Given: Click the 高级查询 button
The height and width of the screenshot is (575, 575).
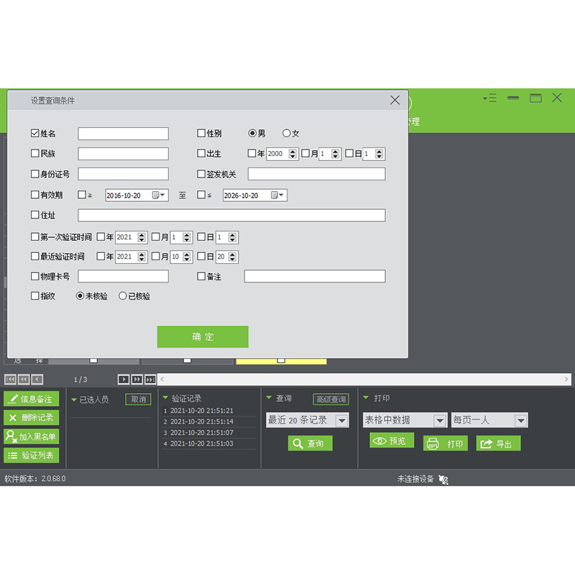Looking at the screenshot, I should pyautogui.click(x=330, y=400).
